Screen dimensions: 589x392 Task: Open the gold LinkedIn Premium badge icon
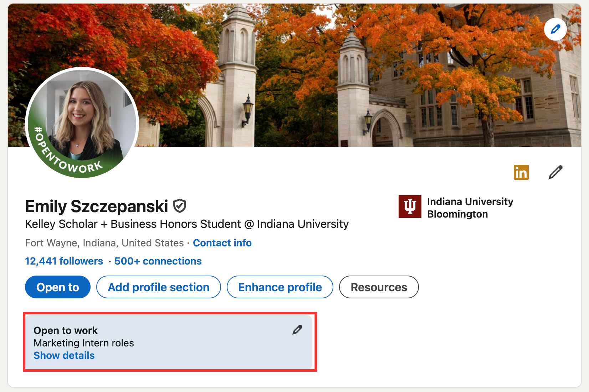click(x=521, y=172)
